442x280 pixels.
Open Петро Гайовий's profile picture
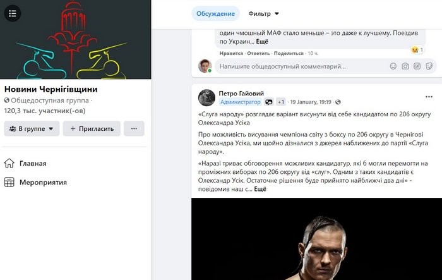pos(206,98)
